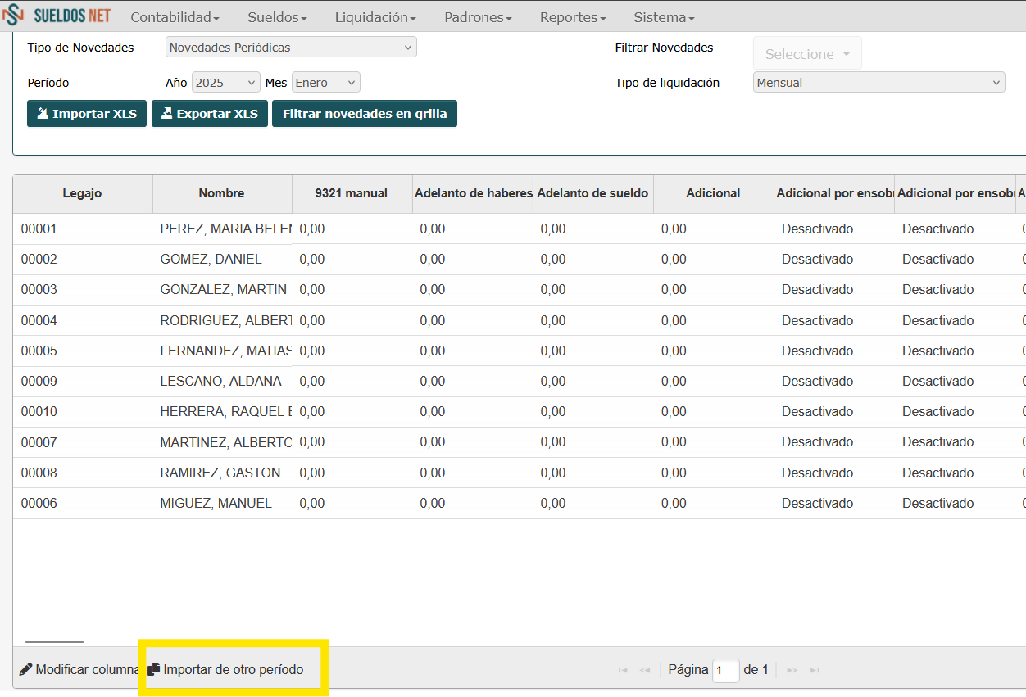
Task: Click the page number input field
Action: 726,670
